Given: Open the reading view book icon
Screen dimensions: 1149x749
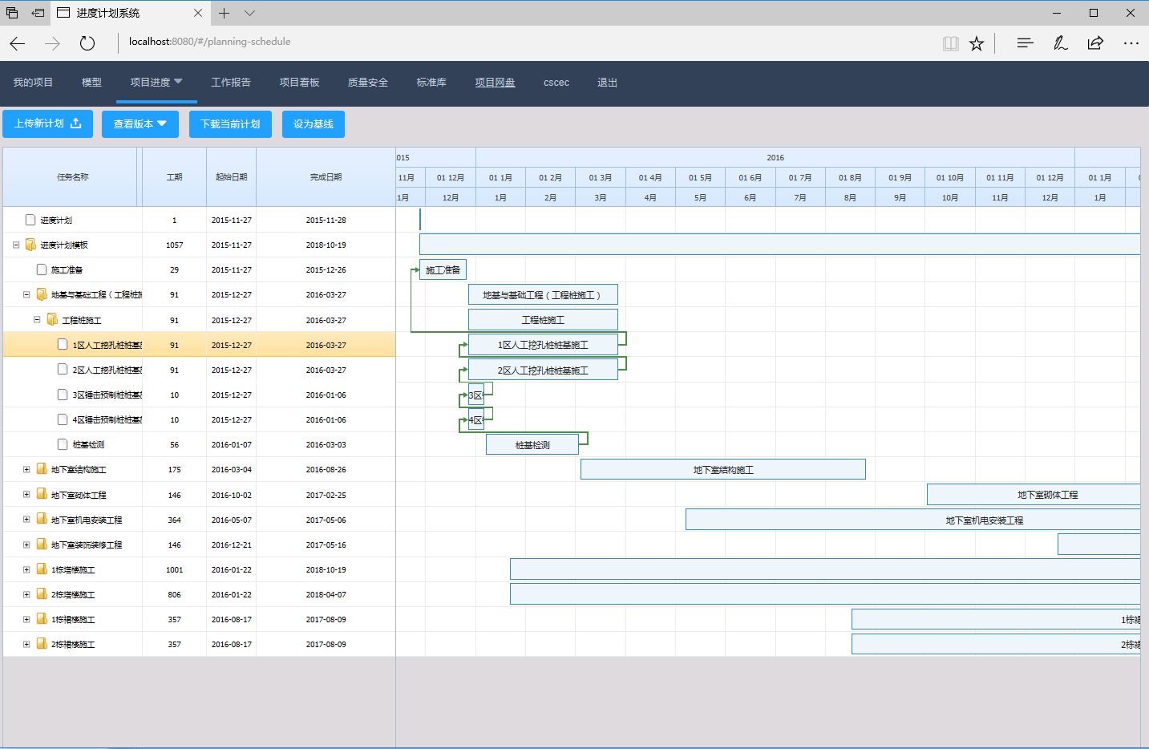Looking at the screenshot, I should pyautogui.click(x=951, y=43).
